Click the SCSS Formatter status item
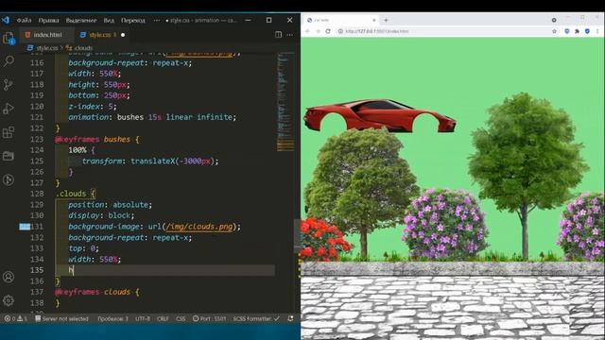 tap(256, 319)
